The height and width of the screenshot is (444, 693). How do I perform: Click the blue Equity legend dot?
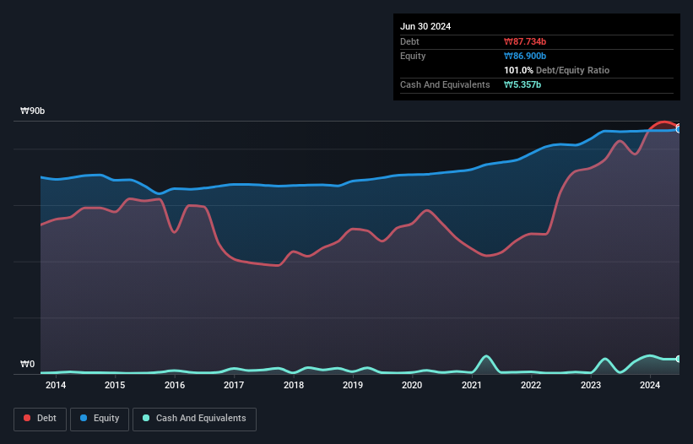tap(84, 418)
